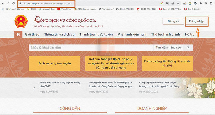This screenshot has height=115, width=215.
Task: Open the 'ABTC Search' bookmark
Action: pos(85,9)
